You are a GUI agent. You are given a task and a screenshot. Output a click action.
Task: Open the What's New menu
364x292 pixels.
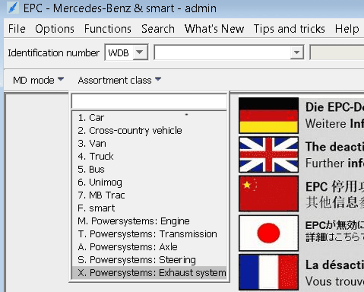click(x=214, y=29)
